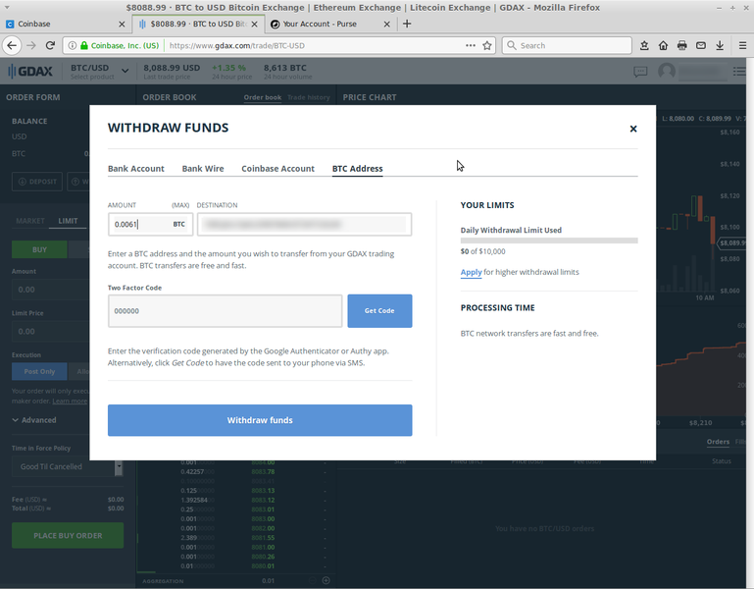Click the Place Buy Order button
754x589 pixels.
pyautogui.click(x=68, y=536)
